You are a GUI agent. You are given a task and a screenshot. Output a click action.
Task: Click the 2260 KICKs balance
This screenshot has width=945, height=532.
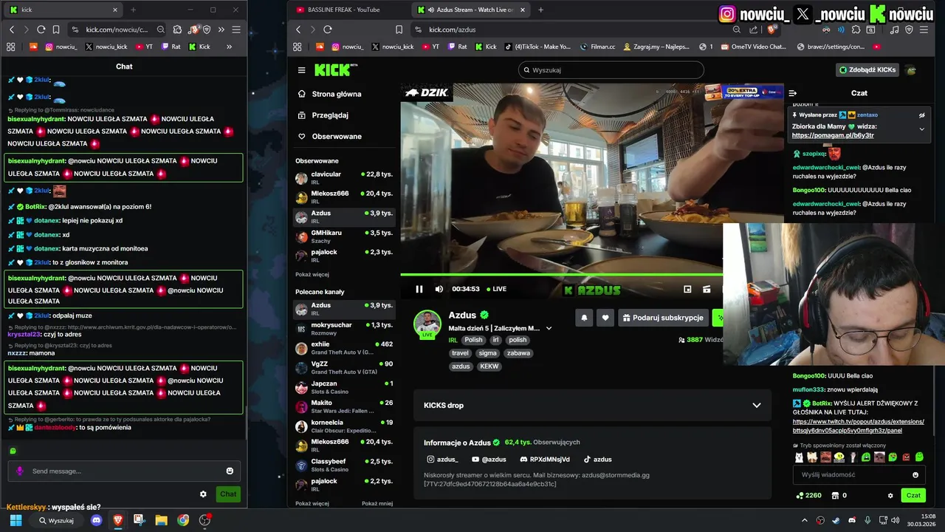click(x=808, y=495)
